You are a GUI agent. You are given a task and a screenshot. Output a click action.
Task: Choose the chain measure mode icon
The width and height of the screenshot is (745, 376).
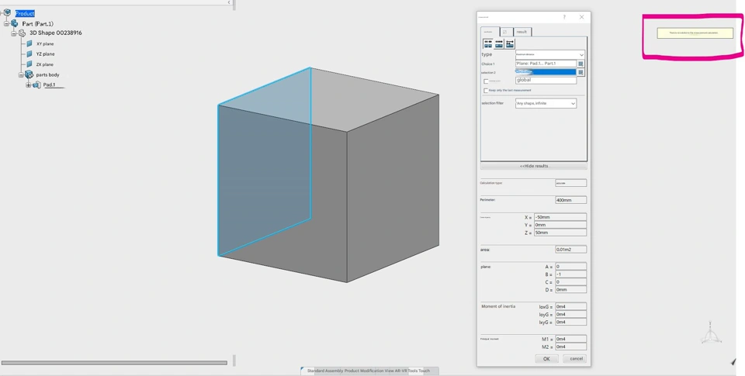pos(499,43)
